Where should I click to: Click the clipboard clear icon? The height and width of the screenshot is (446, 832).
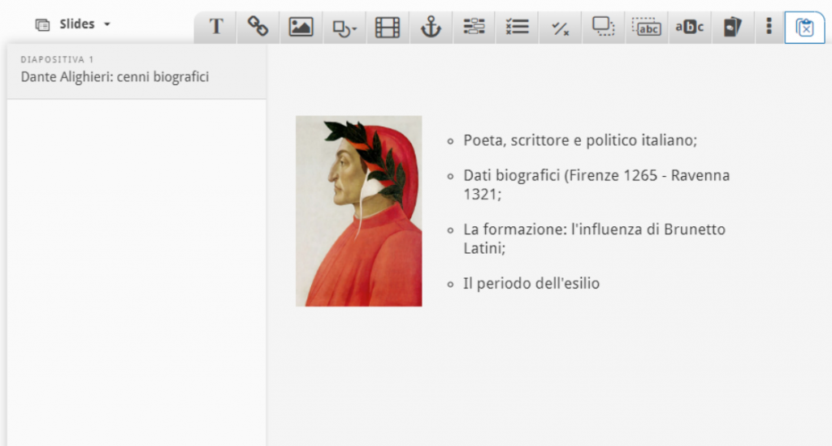pos(804,27)
